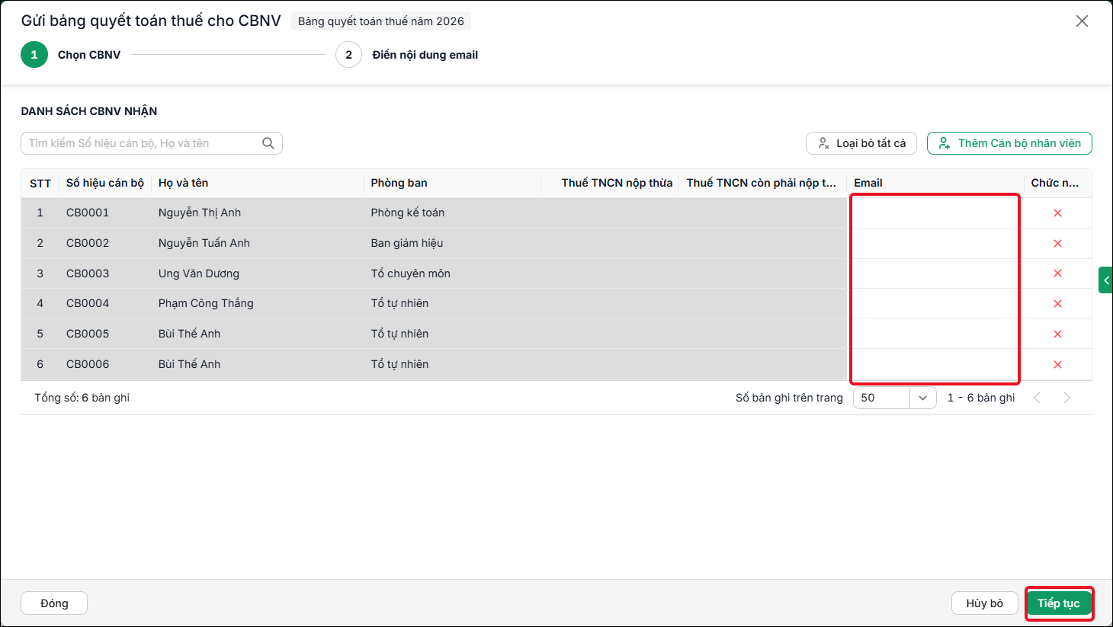Remove Phạm Công Thắng using the red X
Screen dimensions: 1113x627
(1057, 304)
